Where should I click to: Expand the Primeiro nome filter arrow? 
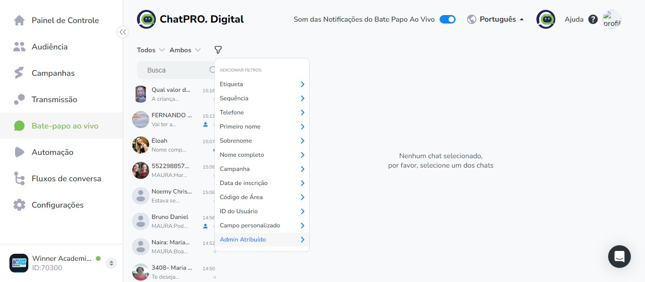coord(302,127)
